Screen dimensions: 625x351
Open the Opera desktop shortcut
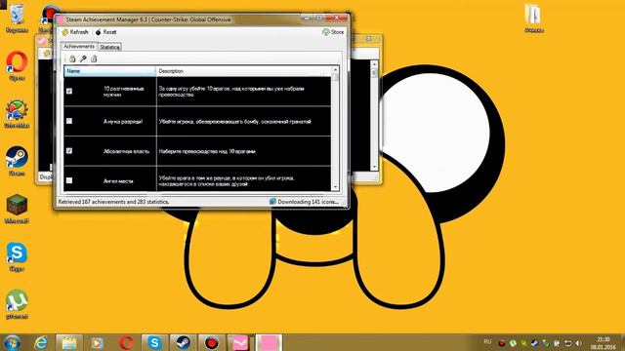point(17,66)
